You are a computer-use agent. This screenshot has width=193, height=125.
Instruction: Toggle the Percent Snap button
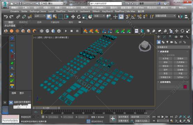point(139,17)
